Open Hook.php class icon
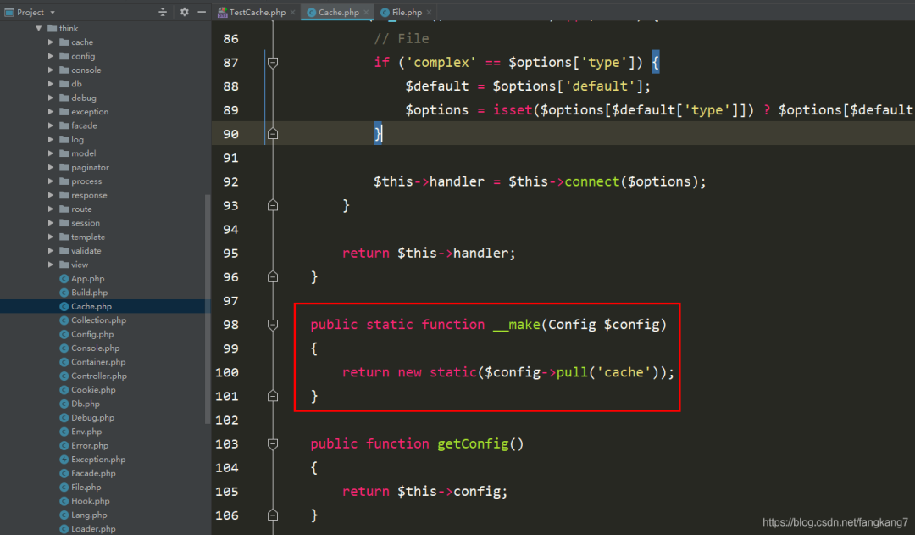This screenshot has width=915, height=535. click(x=64, y=501)
